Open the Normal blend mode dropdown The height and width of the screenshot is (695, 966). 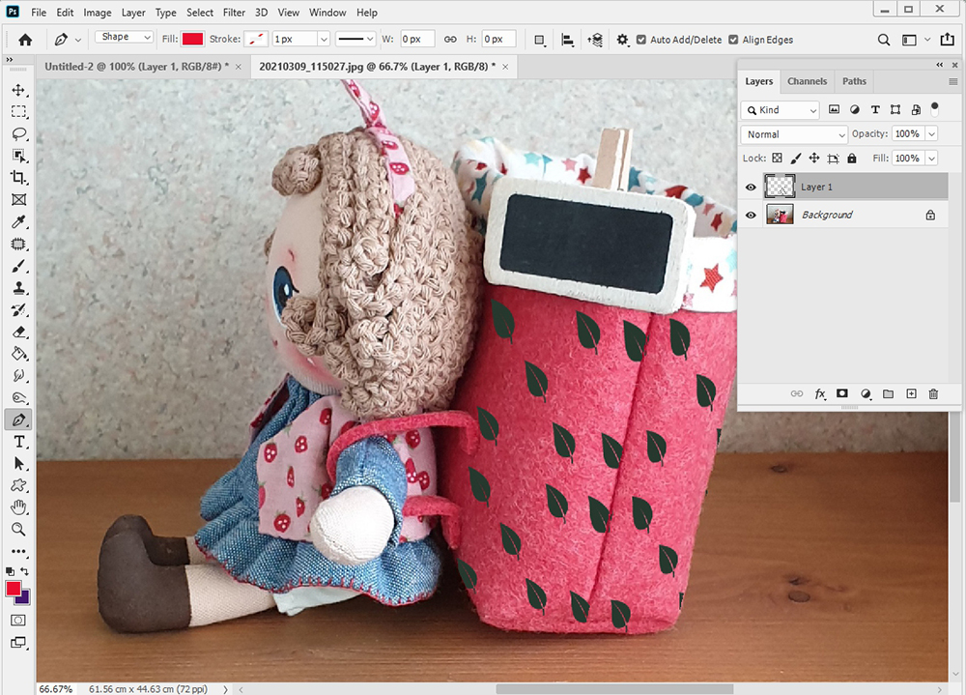(794, 134)
